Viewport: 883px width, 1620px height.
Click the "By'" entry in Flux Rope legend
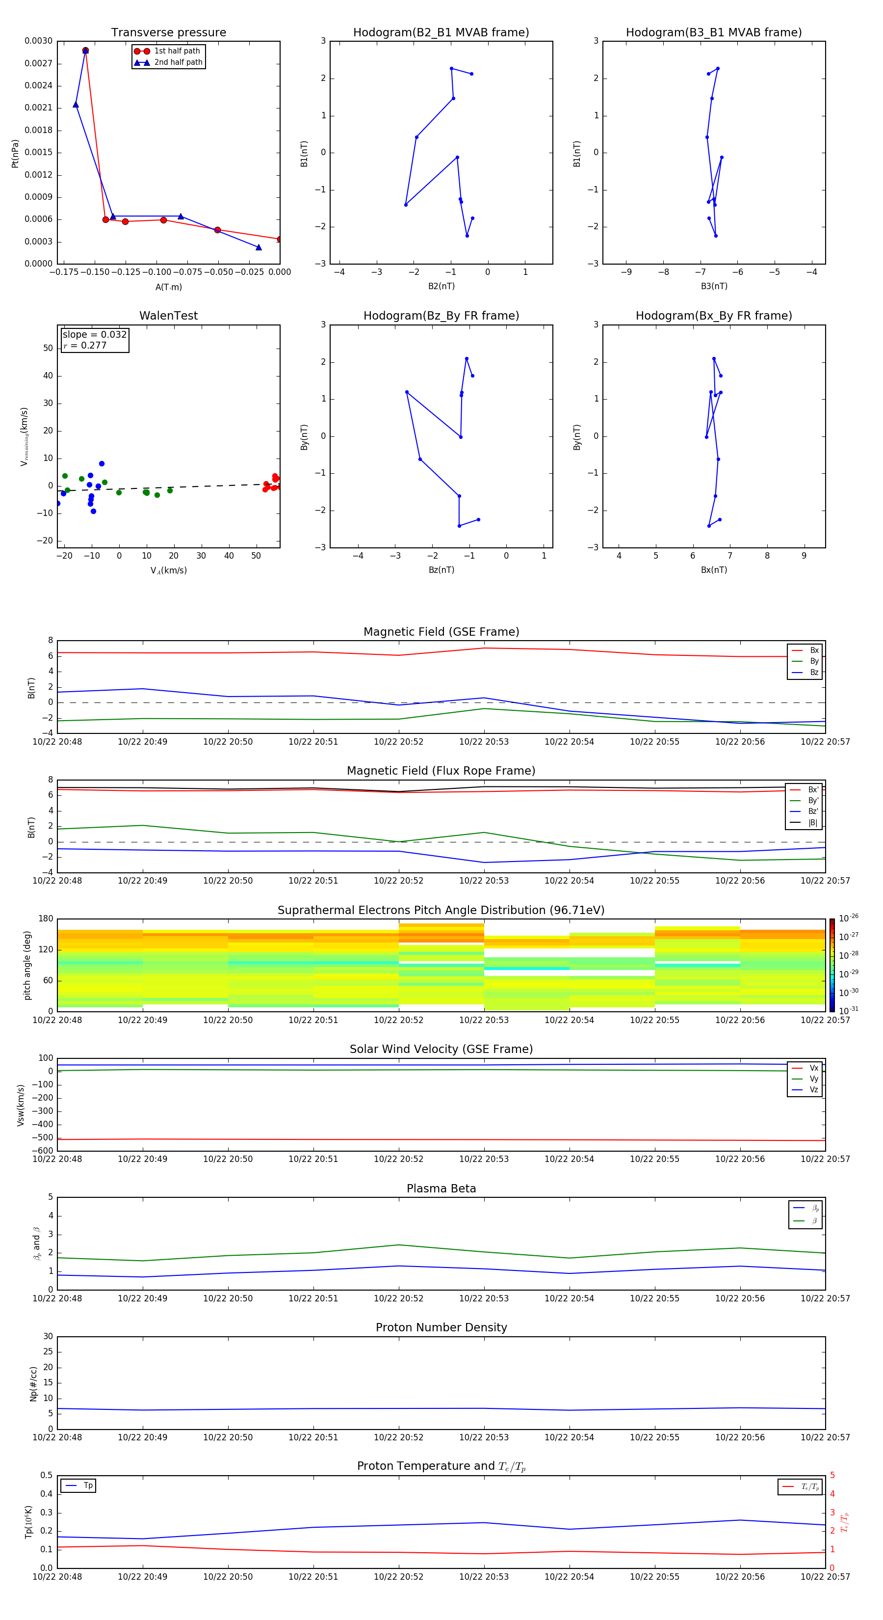coord(805,801)
